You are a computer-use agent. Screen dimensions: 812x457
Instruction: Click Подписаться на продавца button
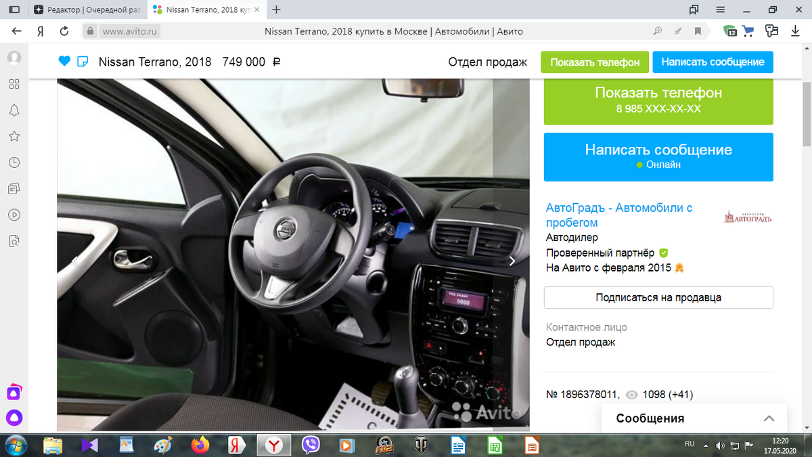click(658, 297)
